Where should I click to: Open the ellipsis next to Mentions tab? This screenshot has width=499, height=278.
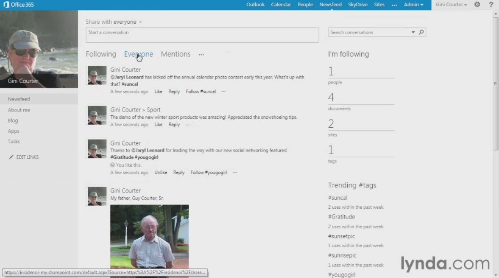pyautogui.click(x=201, y=55)
